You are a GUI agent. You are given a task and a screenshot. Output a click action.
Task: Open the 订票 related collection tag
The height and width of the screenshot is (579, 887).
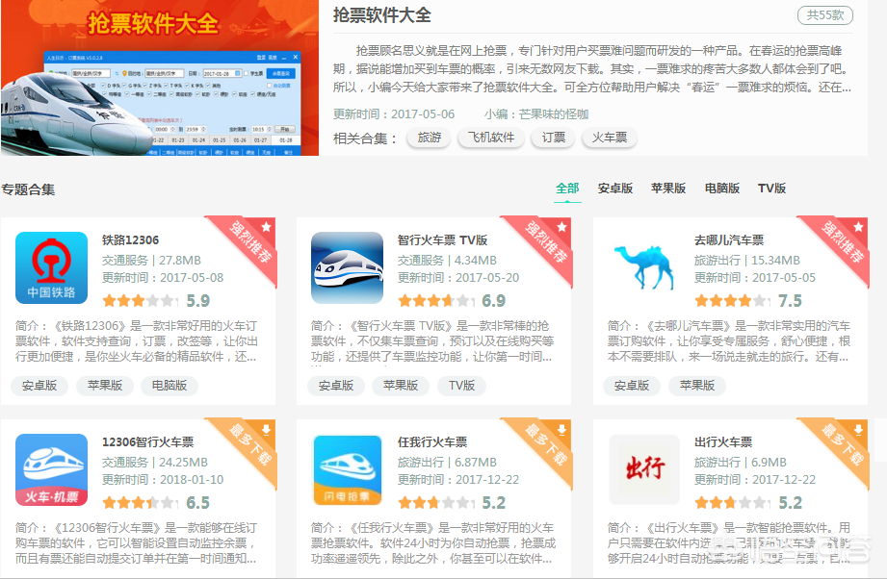click(553, 138)
